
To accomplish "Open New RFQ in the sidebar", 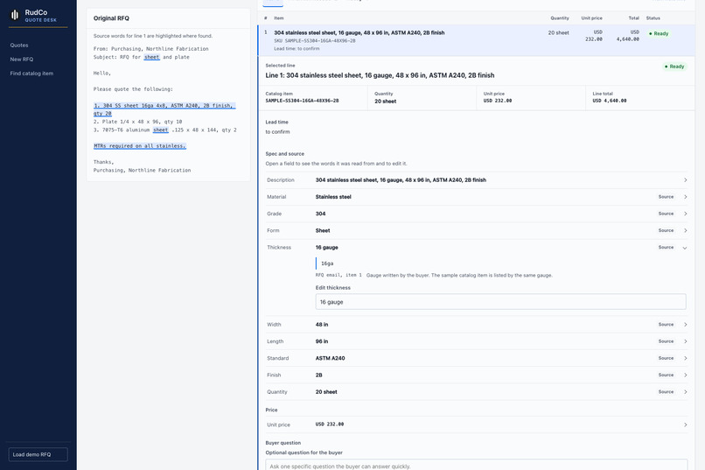I will (22, 60).
